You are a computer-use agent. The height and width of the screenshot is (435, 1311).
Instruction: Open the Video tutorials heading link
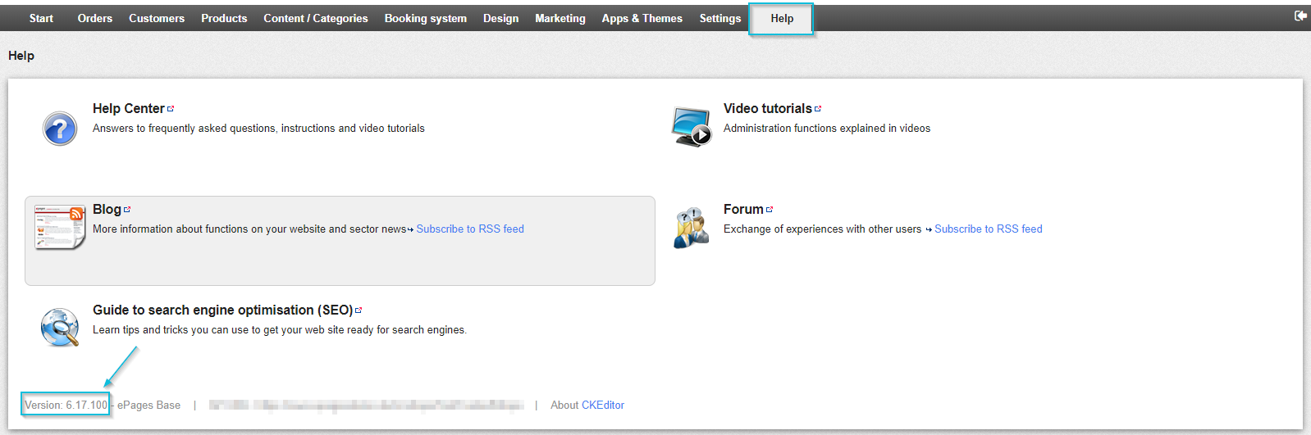(x=768, y=108)
